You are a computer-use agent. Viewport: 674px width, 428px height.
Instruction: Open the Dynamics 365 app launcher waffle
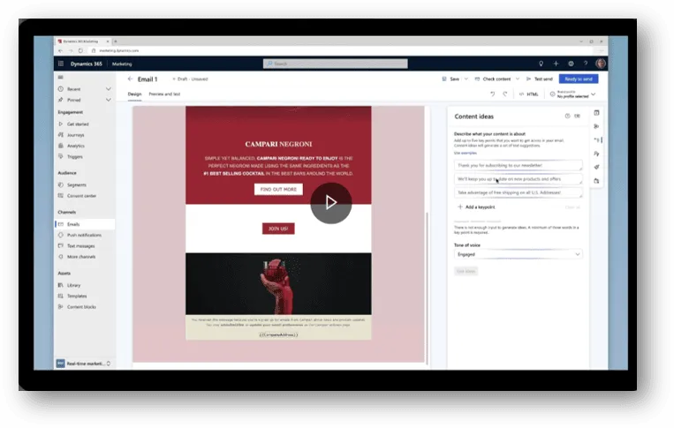[61, 64]
